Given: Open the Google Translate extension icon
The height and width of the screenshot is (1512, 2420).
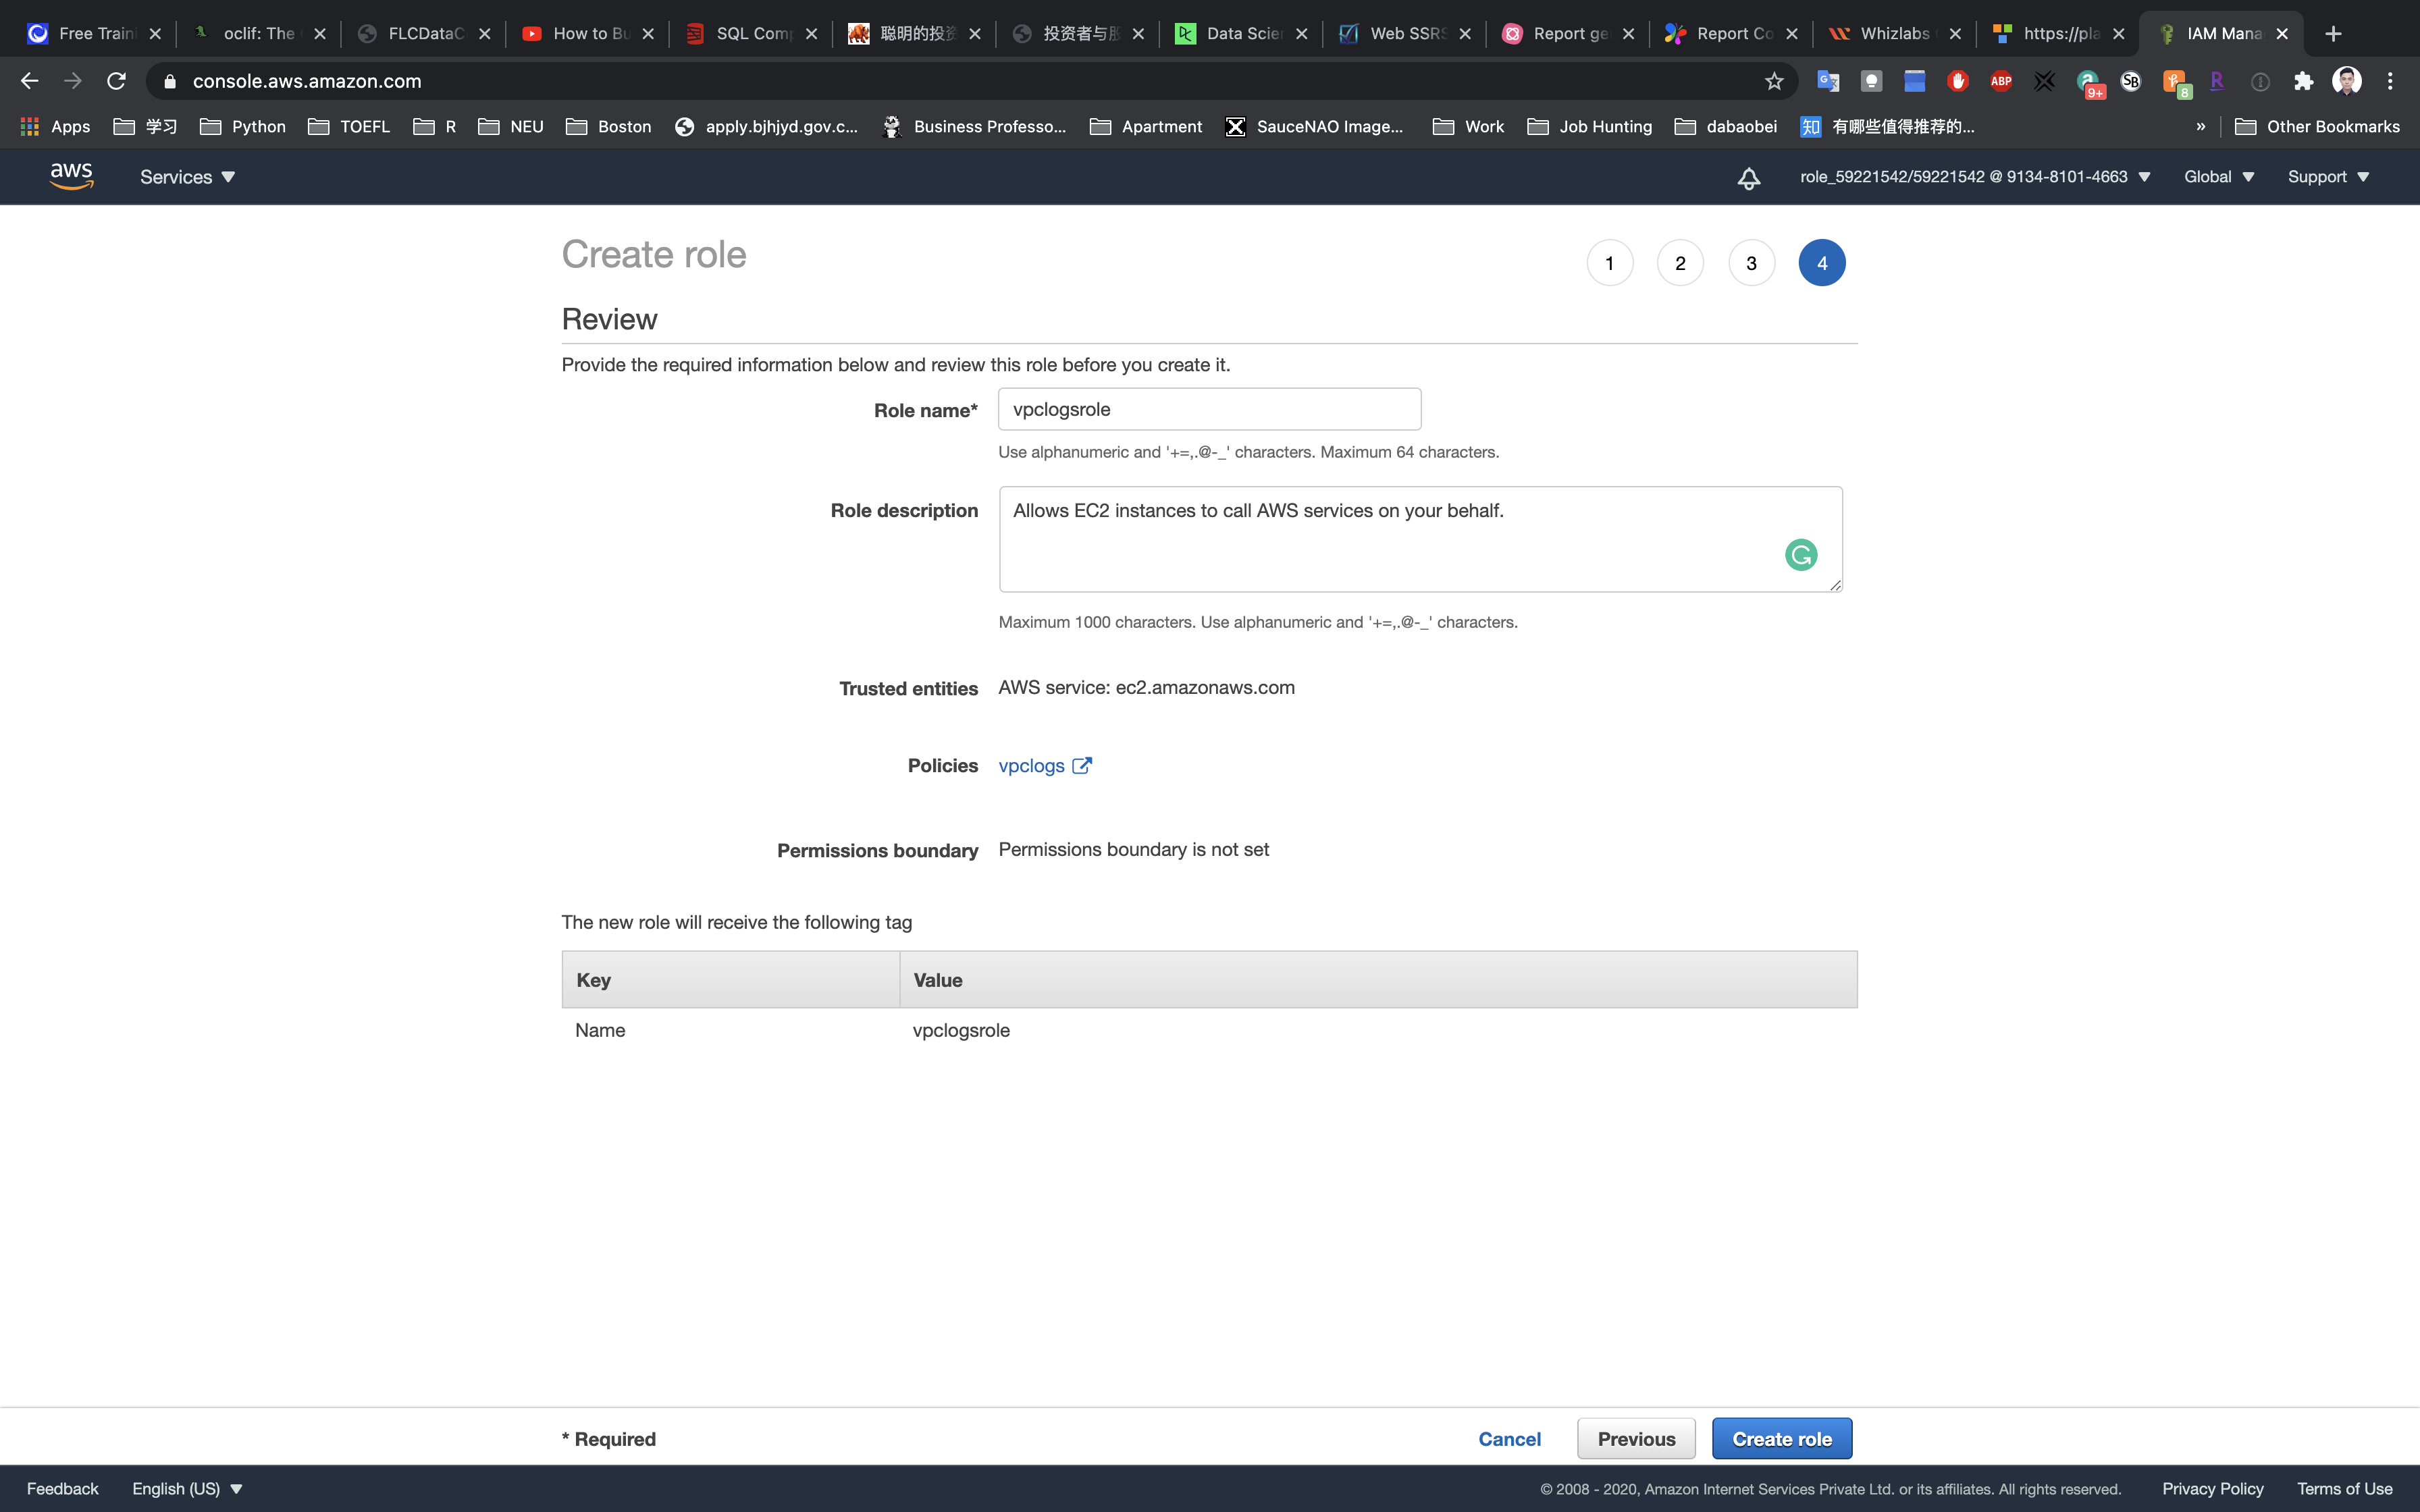Looking at the screenshot, I should pyautogui.click(x=1828, y=81).
